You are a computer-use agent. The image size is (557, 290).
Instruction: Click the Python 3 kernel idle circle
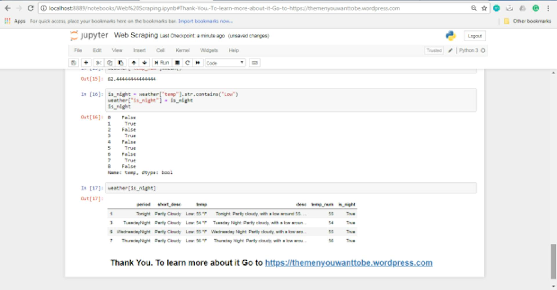483,50
